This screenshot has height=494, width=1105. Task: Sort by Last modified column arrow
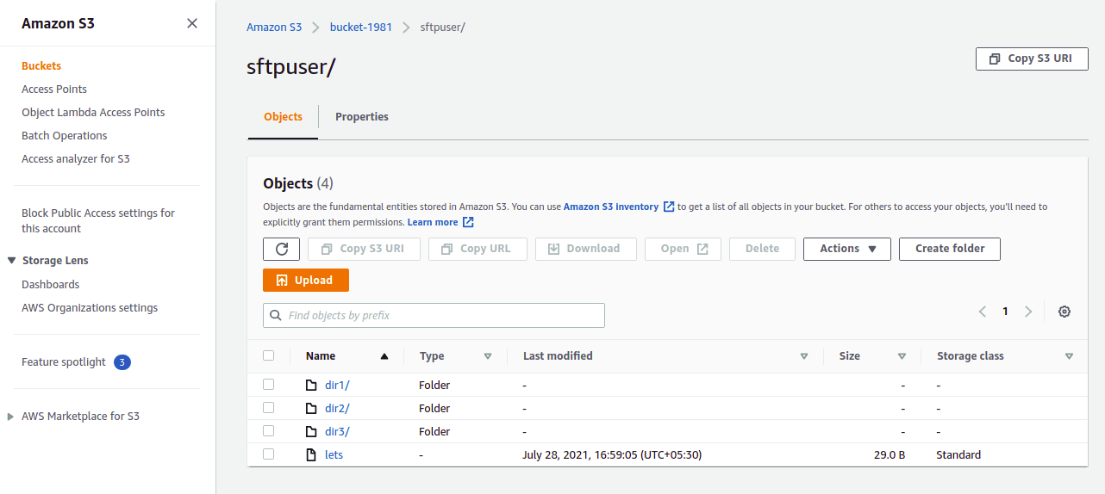804,356
